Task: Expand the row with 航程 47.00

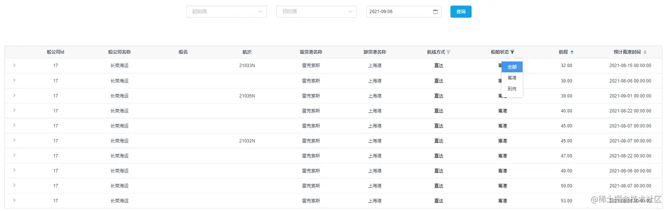Action: pos(14,155)
